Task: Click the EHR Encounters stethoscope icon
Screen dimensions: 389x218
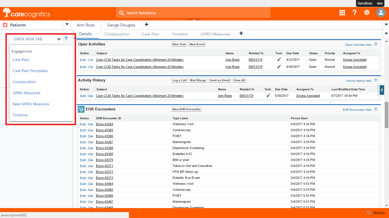Action: [81, 109]
